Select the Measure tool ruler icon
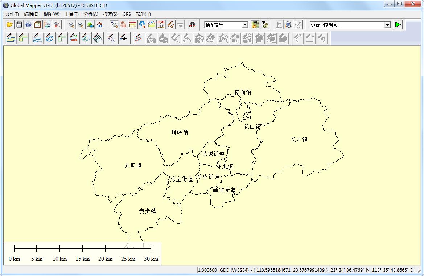This screenshot has width=424, height=276. pos(133,25)
